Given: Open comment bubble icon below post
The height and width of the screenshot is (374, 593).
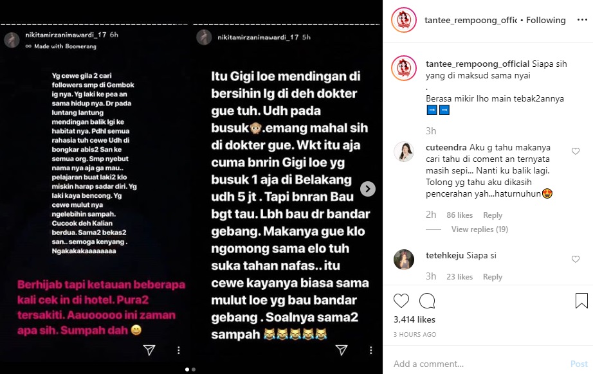Looking at the screenshot, I should pos(427,301).
